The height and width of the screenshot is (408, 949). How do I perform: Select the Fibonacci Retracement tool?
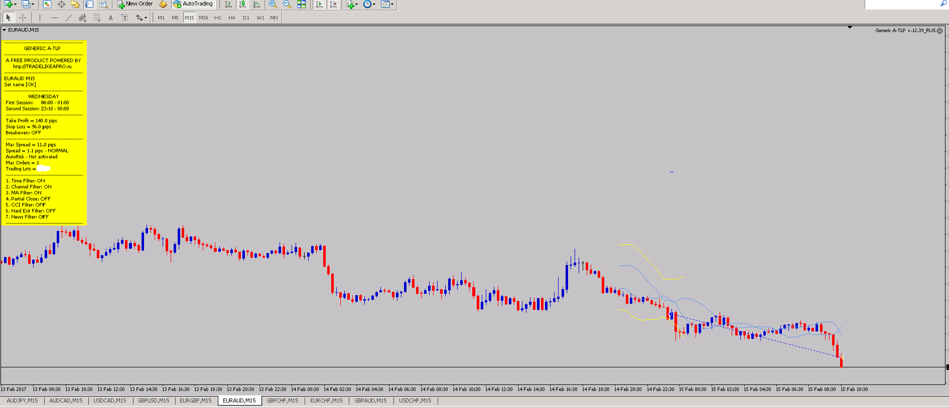[x=97, y=18]
